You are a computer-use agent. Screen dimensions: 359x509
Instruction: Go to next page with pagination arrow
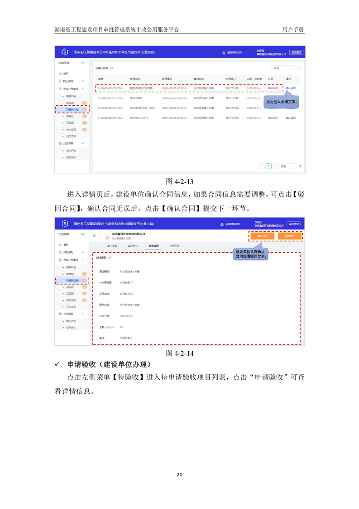click(275, 166)
